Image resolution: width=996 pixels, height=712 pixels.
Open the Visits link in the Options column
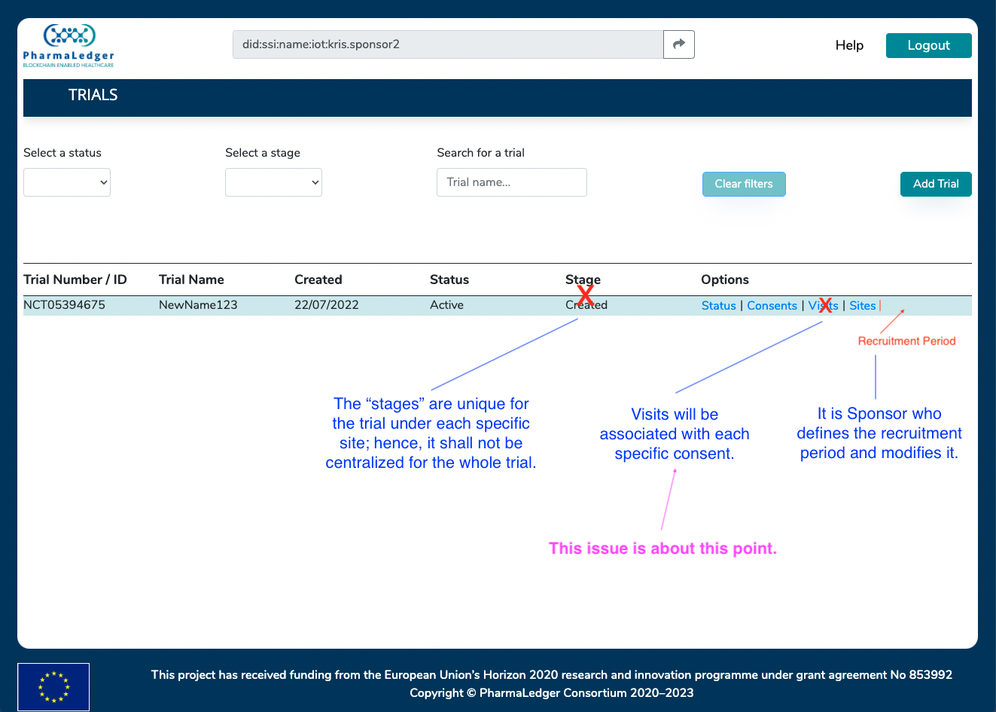tap(824, 305)
